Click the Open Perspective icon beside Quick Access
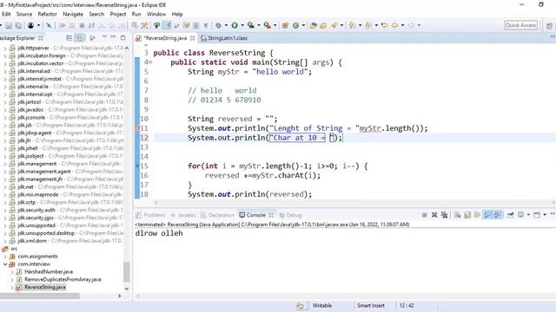 (x=549, y=25)
